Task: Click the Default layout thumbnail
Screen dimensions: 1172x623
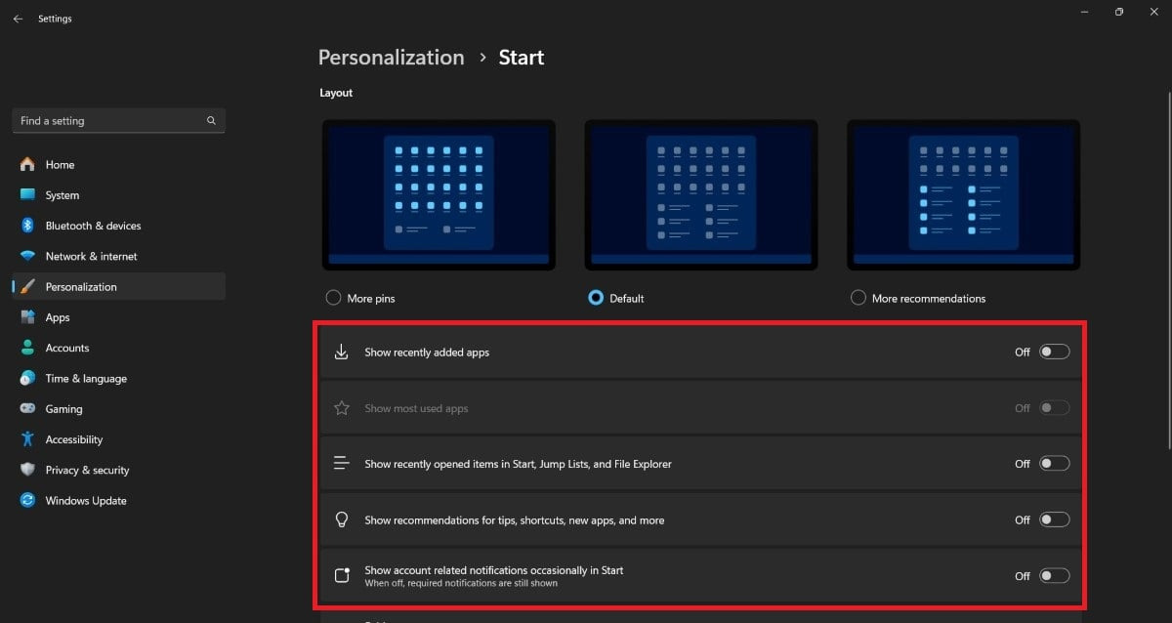Action: tap(701, 194)
